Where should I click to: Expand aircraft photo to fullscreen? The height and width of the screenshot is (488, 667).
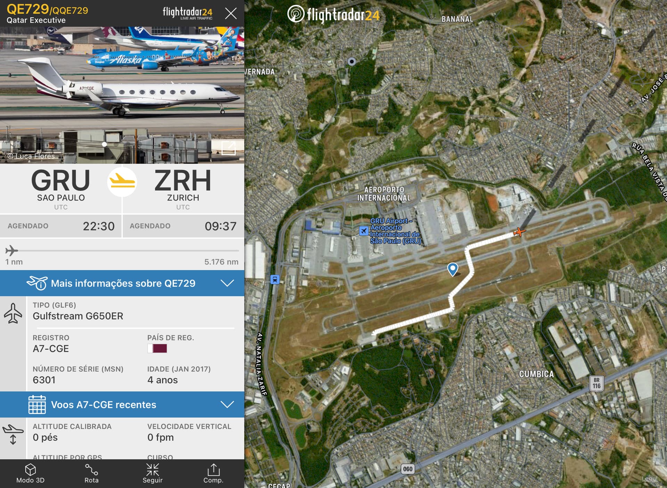(228, 148)
